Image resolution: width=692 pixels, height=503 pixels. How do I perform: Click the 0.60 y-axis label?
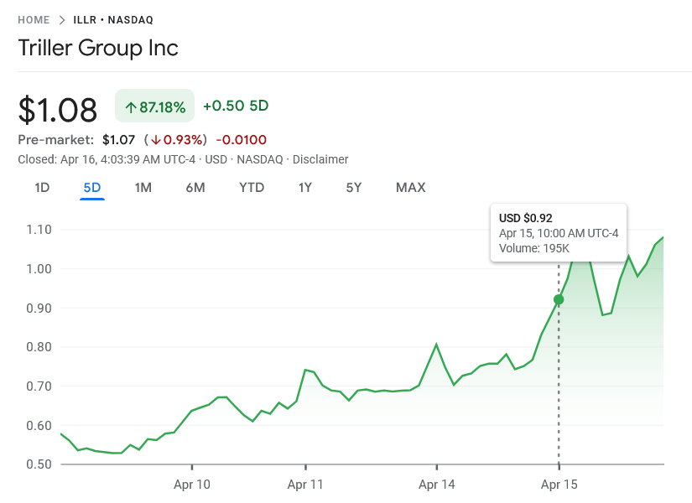[39, 425]
